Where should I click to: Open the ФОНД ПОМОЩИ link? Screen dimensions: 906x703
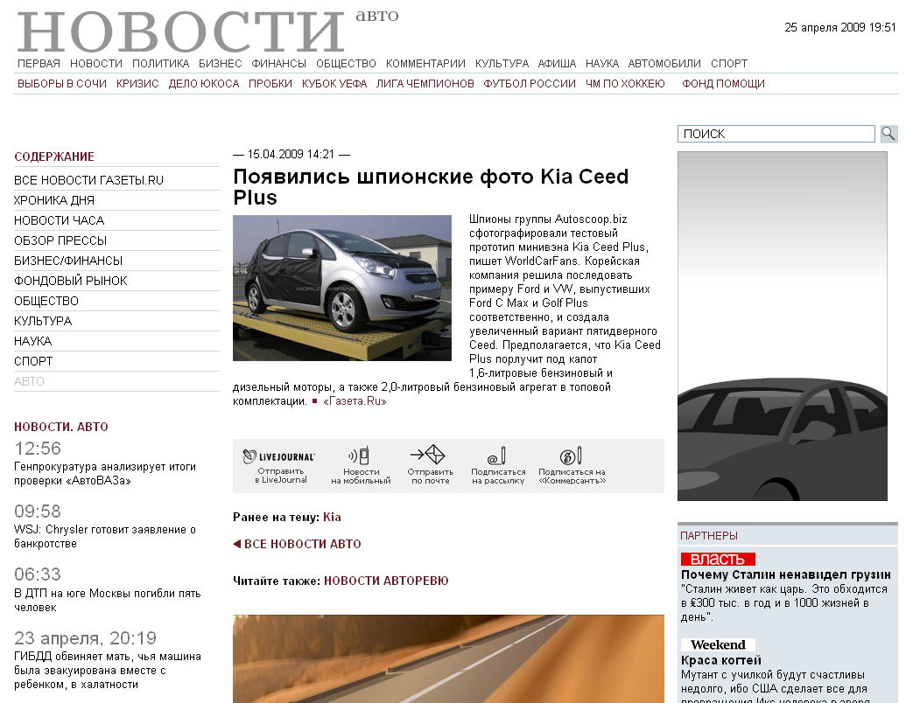pyautogui.click(x=723, y=84)
